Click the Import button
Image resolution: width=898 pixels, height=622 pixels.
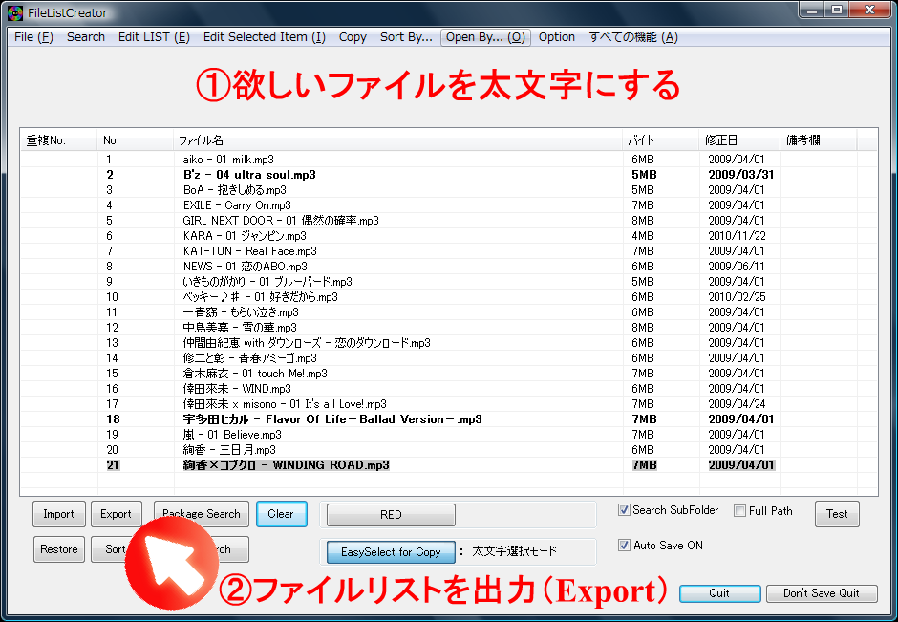coord(58,513)
